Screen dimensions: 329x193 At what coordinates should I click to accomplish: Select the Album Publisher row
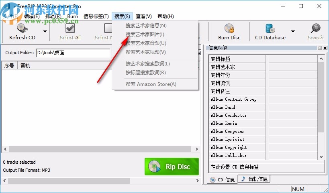(x=237, y=155)
